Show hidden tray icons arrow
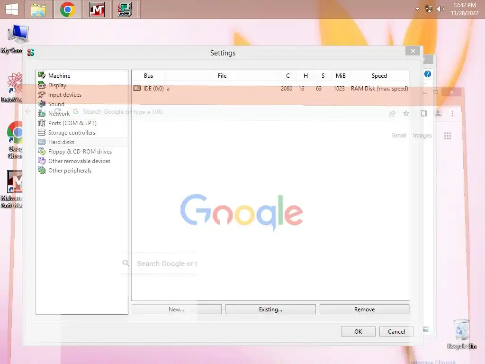 click(x=417, y=9)
